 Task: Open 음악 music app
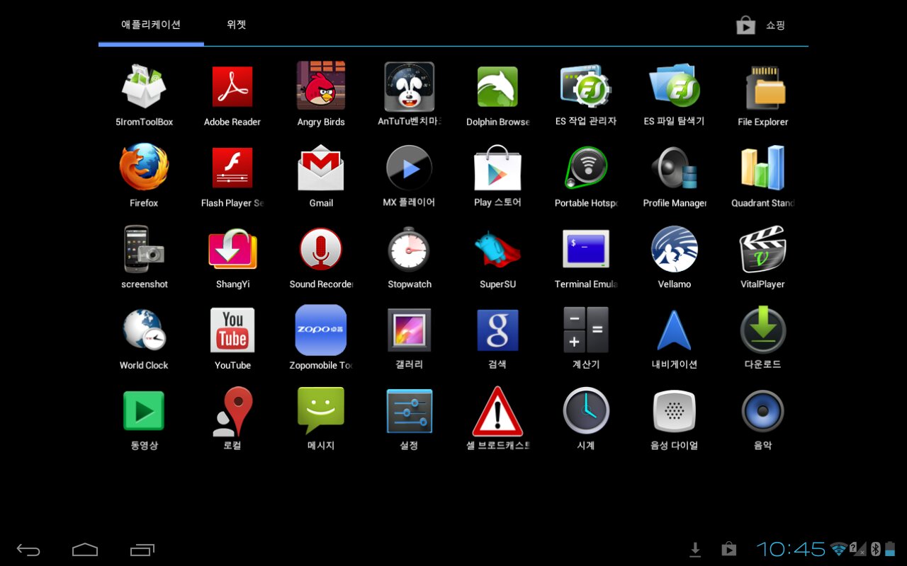pyautogui.click(x=763, y=420)
